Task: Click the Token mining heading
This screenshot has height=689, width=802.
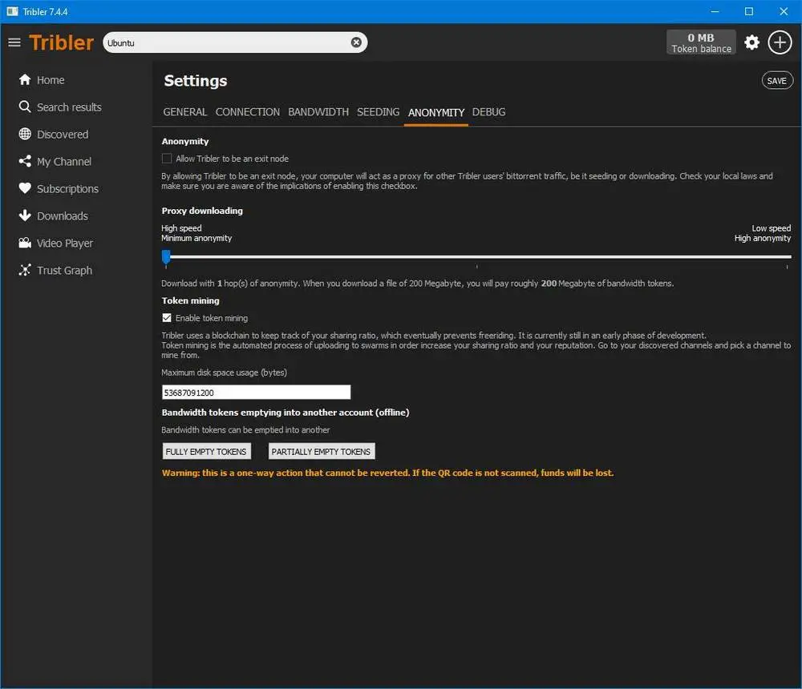Action: point(190,300)
